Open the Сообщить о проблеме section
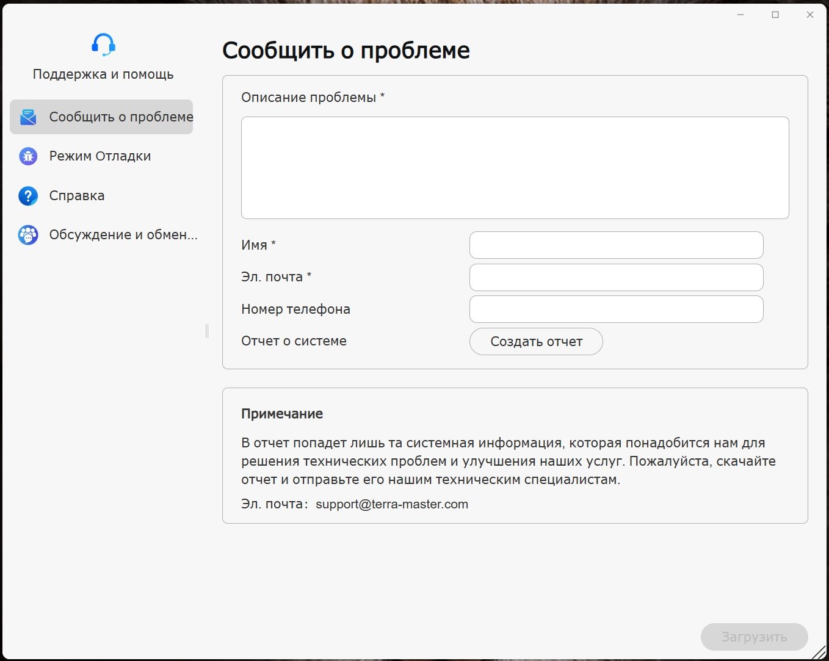Viewport: 829px width, 661px height. (121, 117)
